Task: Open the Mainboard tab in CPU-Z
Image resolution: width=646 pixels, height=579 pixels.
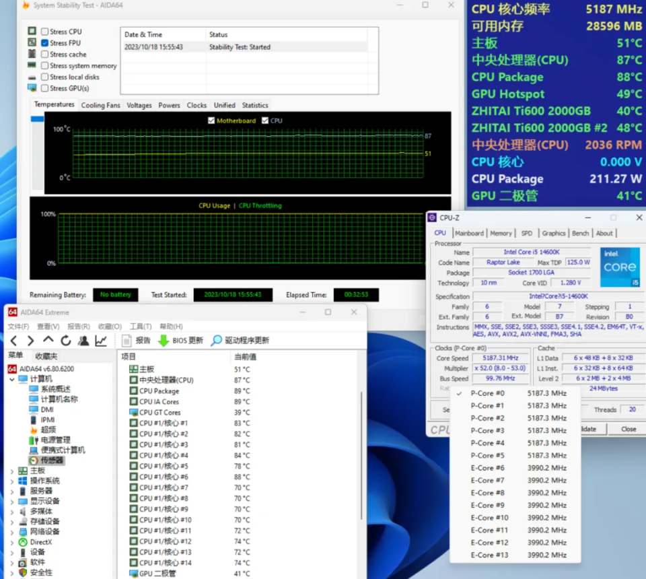Action: (469, 233)
